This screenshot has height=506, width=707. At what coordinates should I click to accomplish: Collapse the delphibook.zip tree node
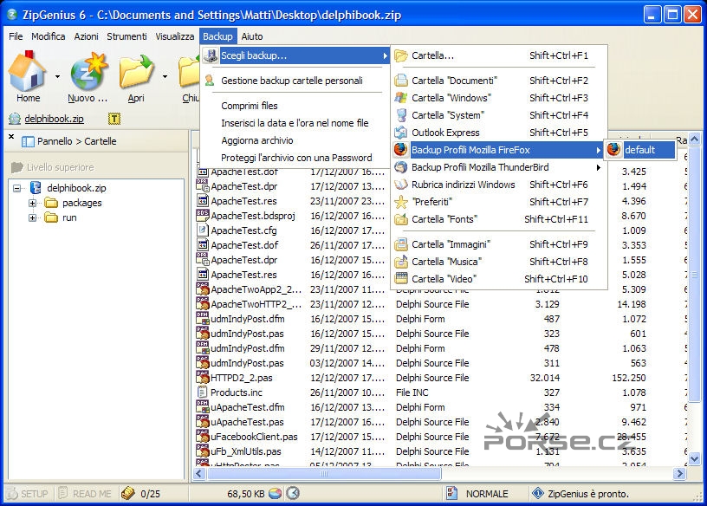click(18, 187)
